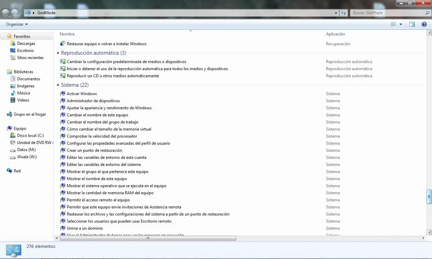Viewport: 432px width, 259px height.
Task: Open Mostrar el nombre de este equipo
Action: [97, 179]
